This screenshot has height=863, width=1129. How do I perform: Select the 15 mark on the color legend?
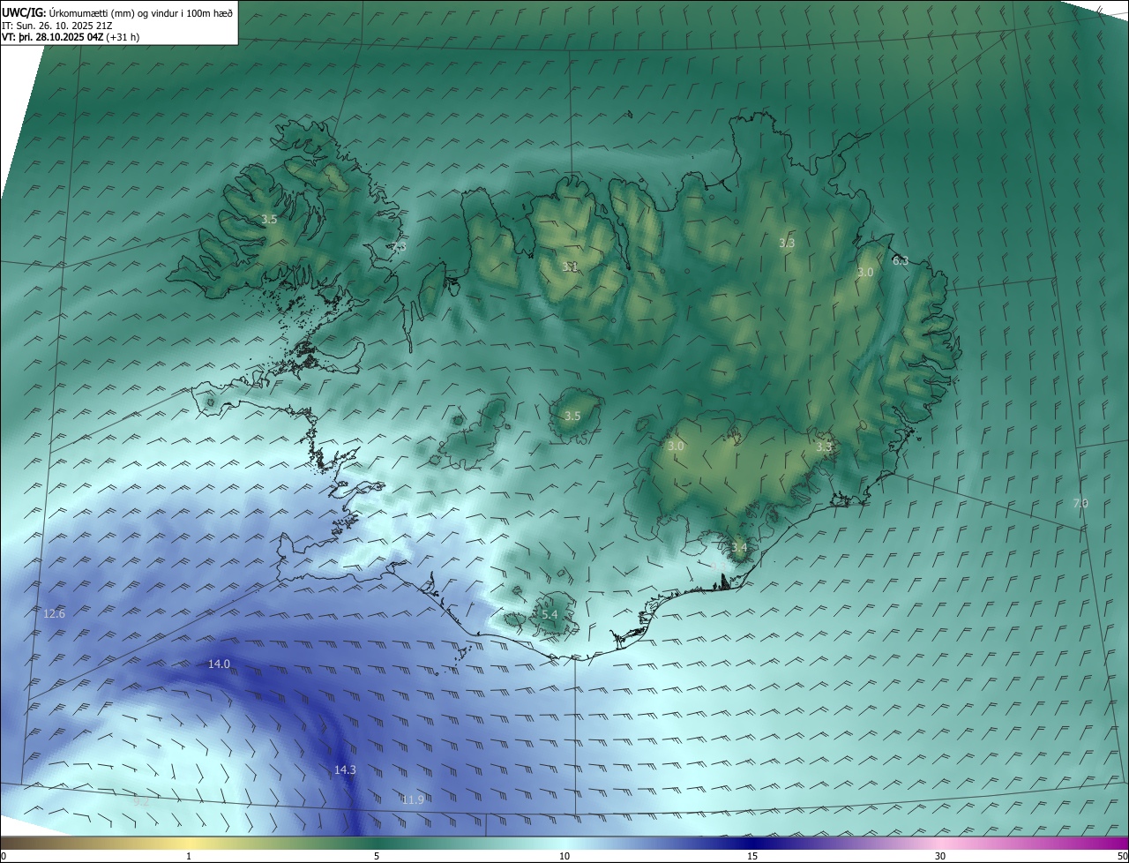pyautogui.click(x=752, y=856)
